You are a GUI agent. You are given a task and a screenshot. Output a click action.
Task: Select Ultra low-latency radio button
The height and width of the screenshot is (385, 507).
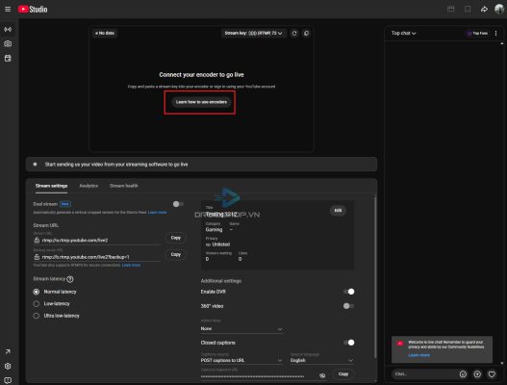pyautogui.click(x=37, y=316)
